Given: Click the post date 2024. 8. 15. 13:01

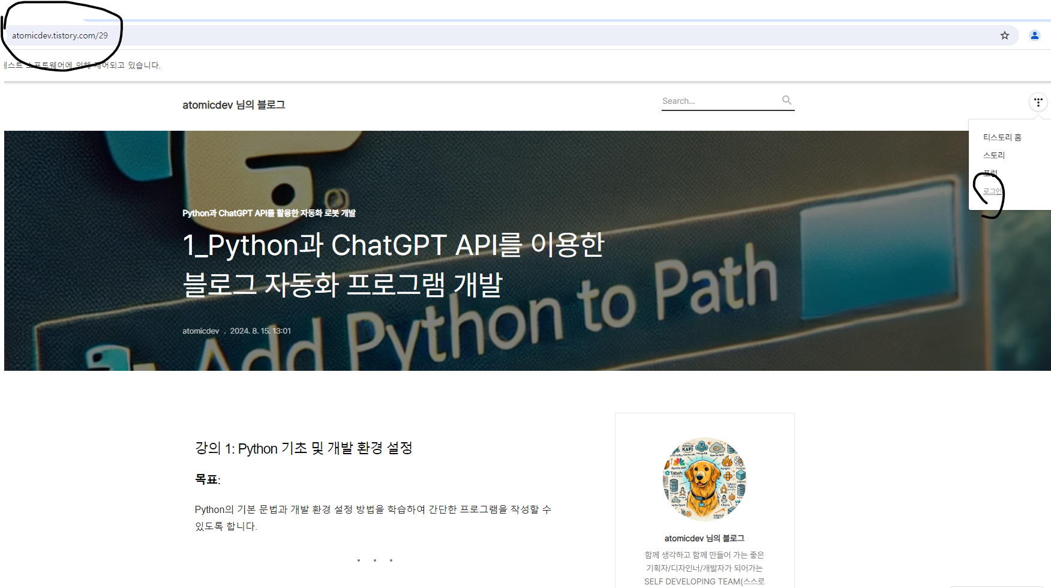Looking at the screenshot, I should 260,331.
